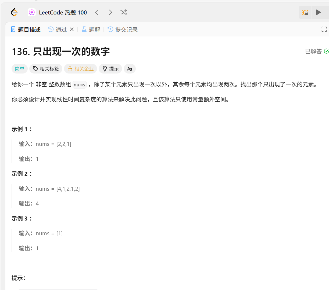
Task: Go to next problem with right chevron
Action: [110, 12]
